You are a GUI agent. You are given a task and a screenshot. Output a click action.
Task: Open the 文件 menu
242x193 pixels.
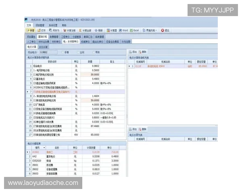pyautogui.click(x=29, y=25)
